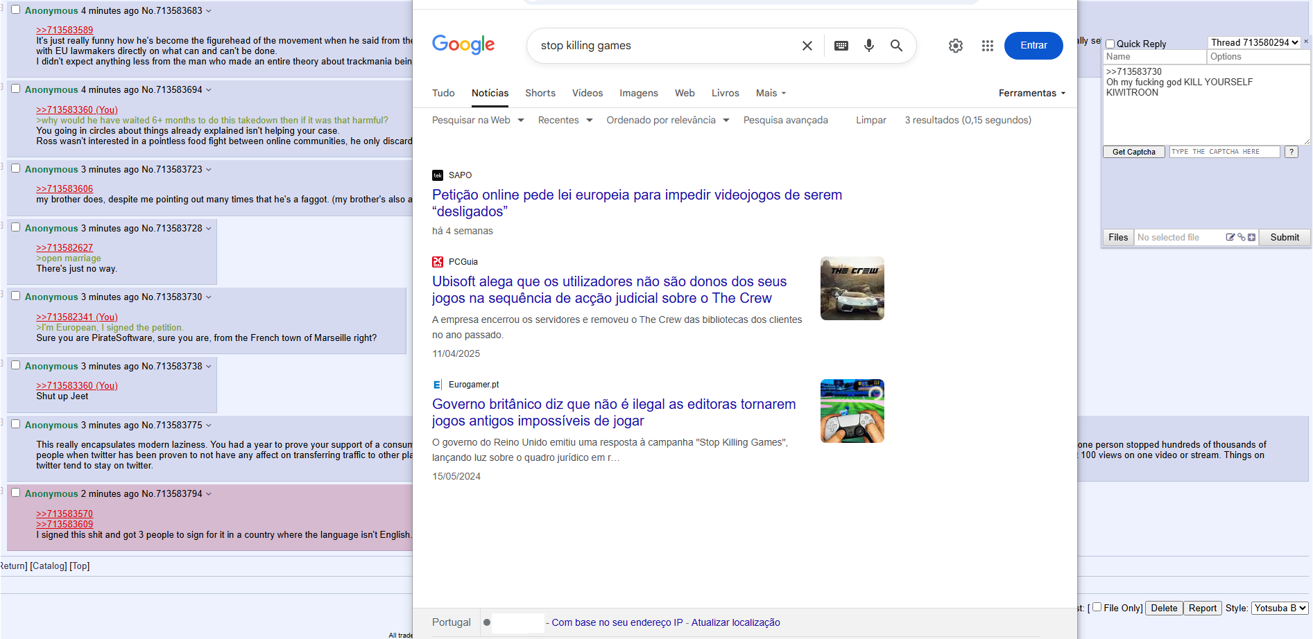This screenshot has width=1313, height=639.
Task: Click the 'Report' button
Action: tap(1202, 608)
